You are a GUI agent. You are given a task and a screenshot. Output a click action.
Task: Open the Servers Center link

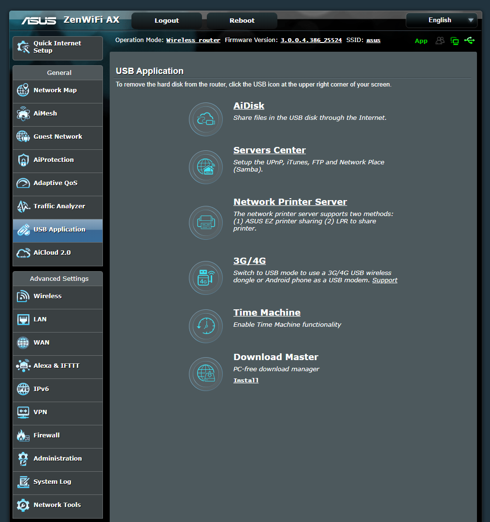tap(269, 150)
